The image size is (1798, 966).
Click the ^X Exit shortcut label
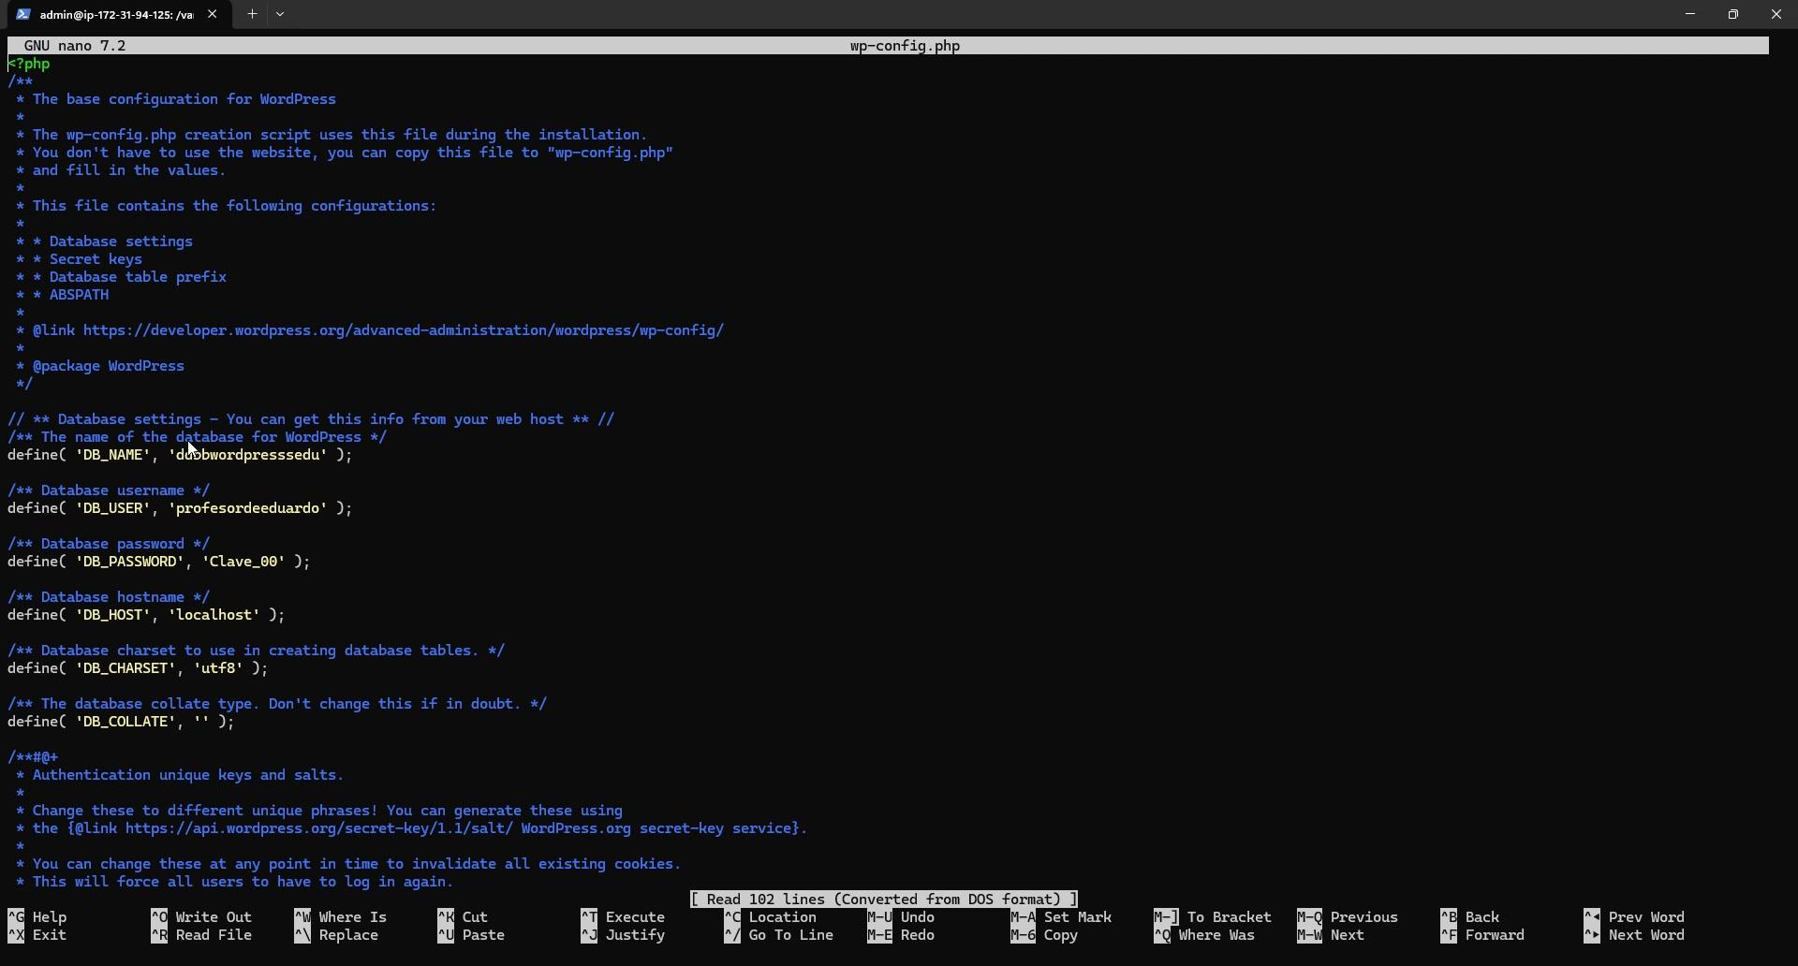[37, 935]
